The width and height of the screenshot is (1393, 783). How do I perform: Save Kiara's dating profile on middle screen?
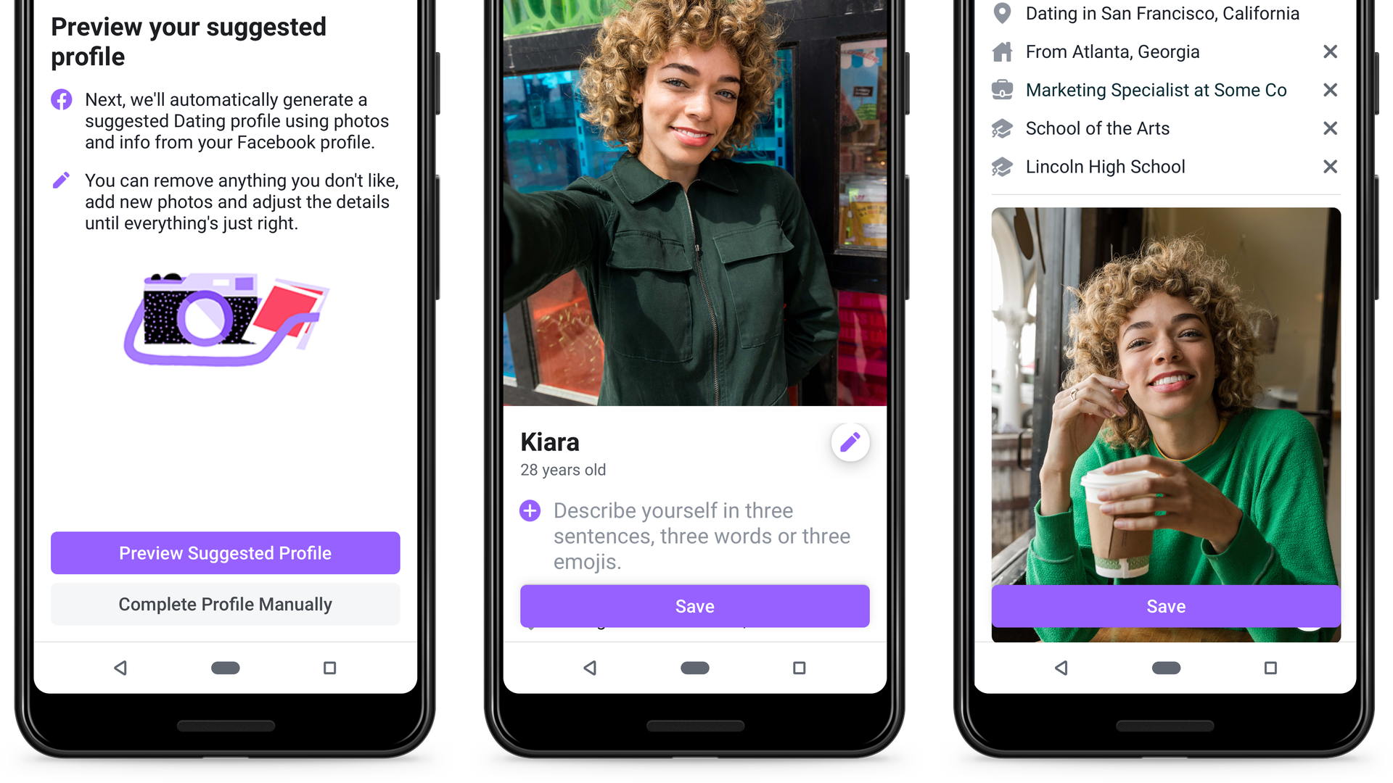tap(696, 605)
